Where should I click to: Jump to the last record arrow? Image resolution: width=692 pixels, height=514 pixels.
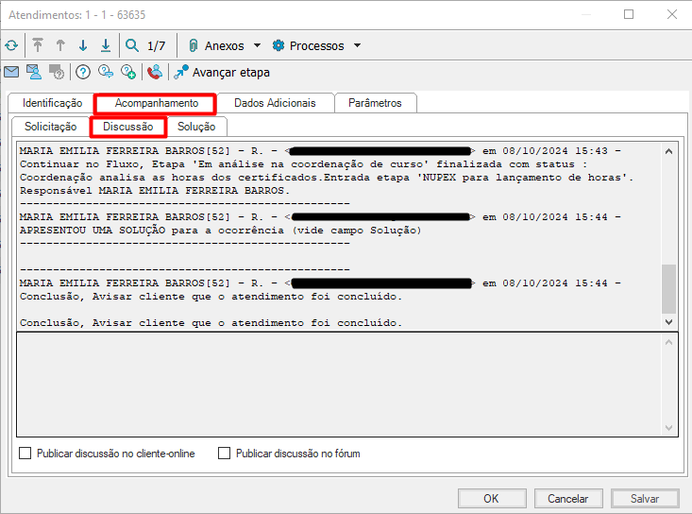point(106,45)
